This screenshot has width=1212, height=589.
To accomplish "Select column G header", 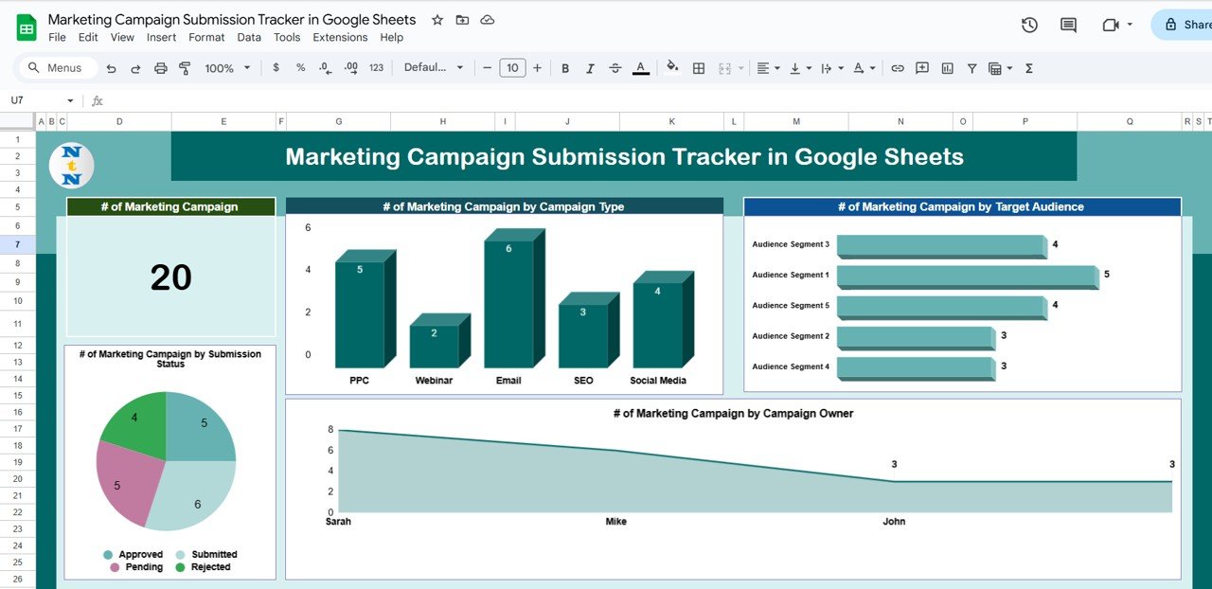I will click(x=338, y=121).
